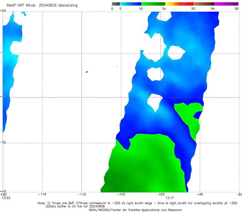Screen dimensions: 242x212
Task: Click the color bar label "5"
Action: coord(120,9)
